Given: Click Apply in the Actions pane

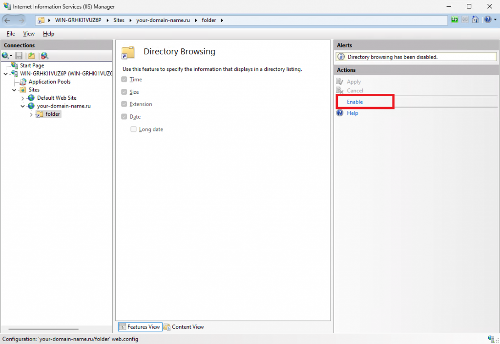Looking at the screenshot, I should pos(354,82).
